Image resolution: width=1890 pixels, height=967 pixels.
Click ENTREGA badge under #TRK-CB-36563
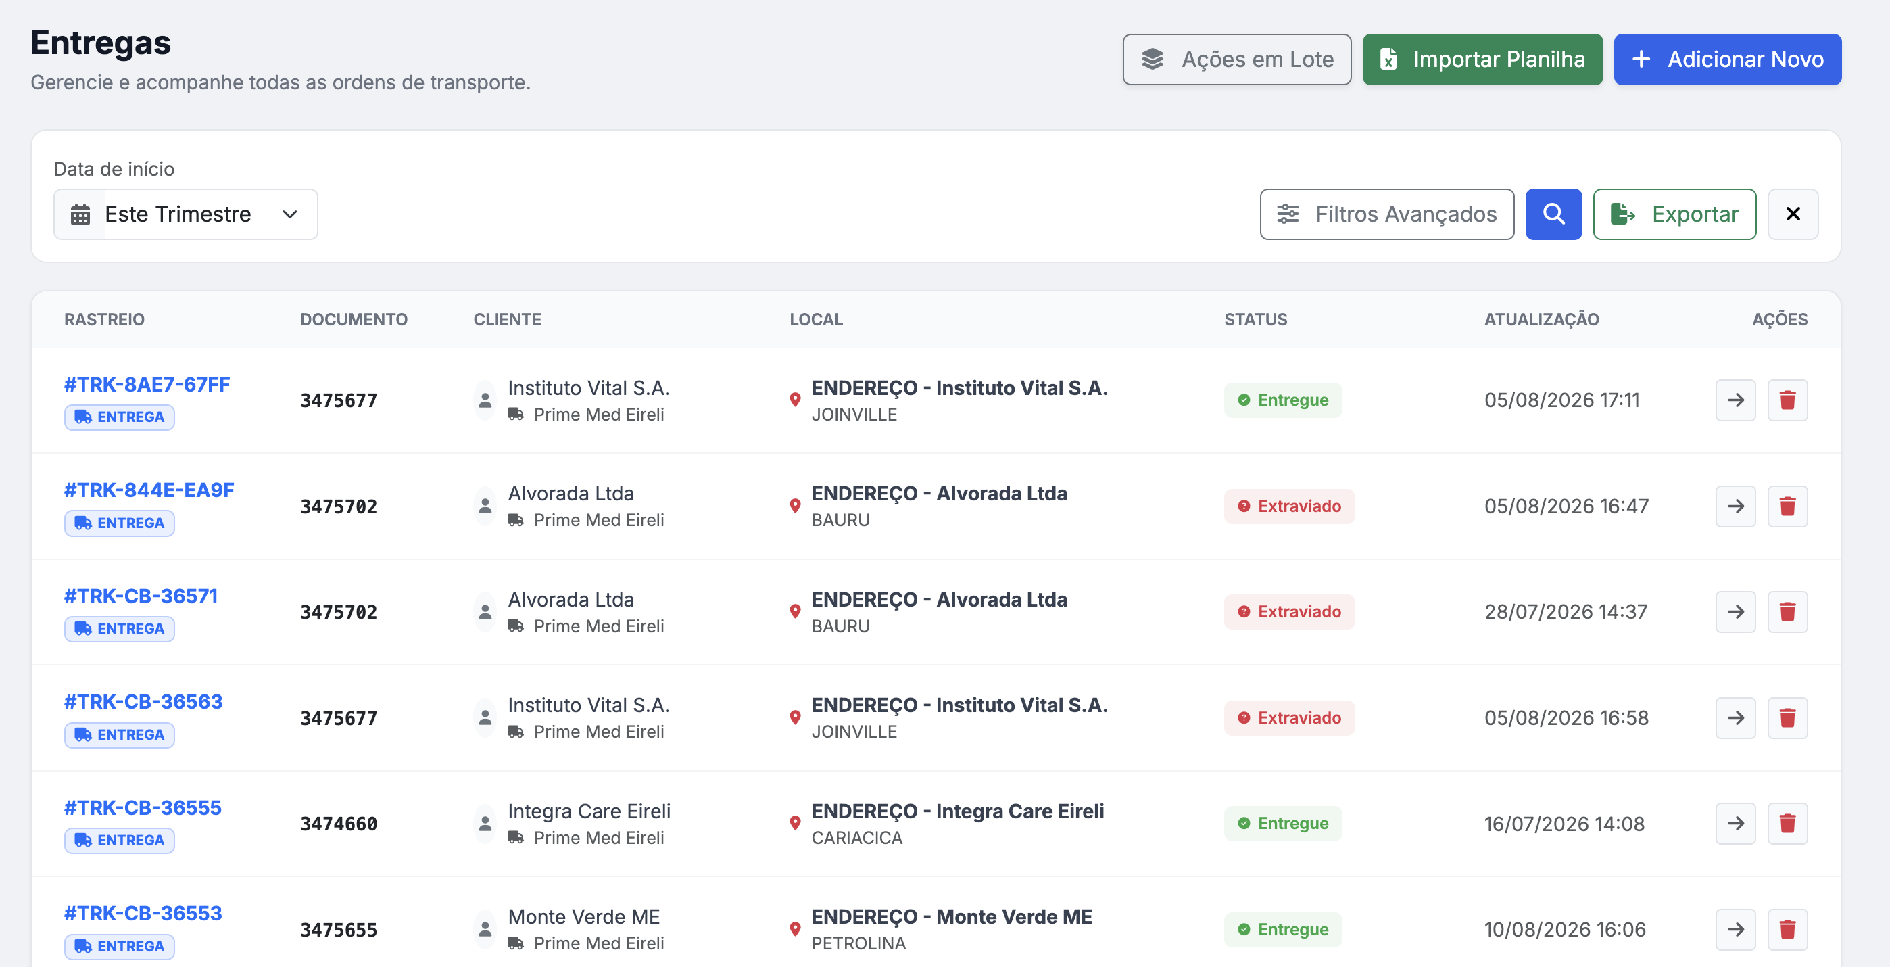pyautogui.click(x=120, y=734)
